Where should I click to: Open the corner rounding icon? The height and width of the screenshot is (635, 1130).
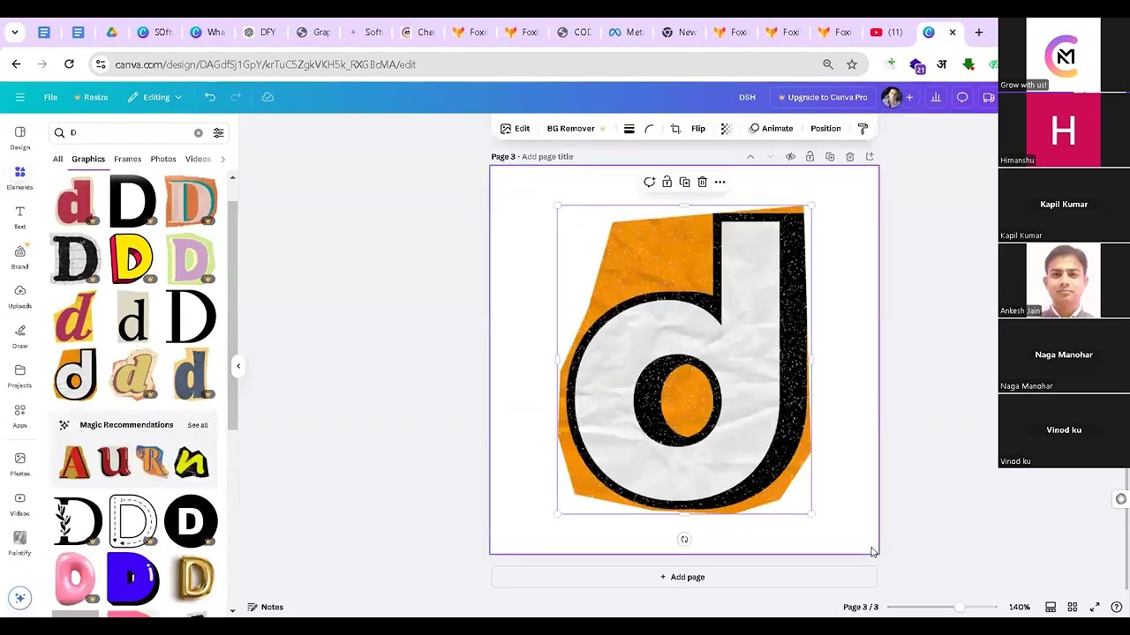pos(649,129)
